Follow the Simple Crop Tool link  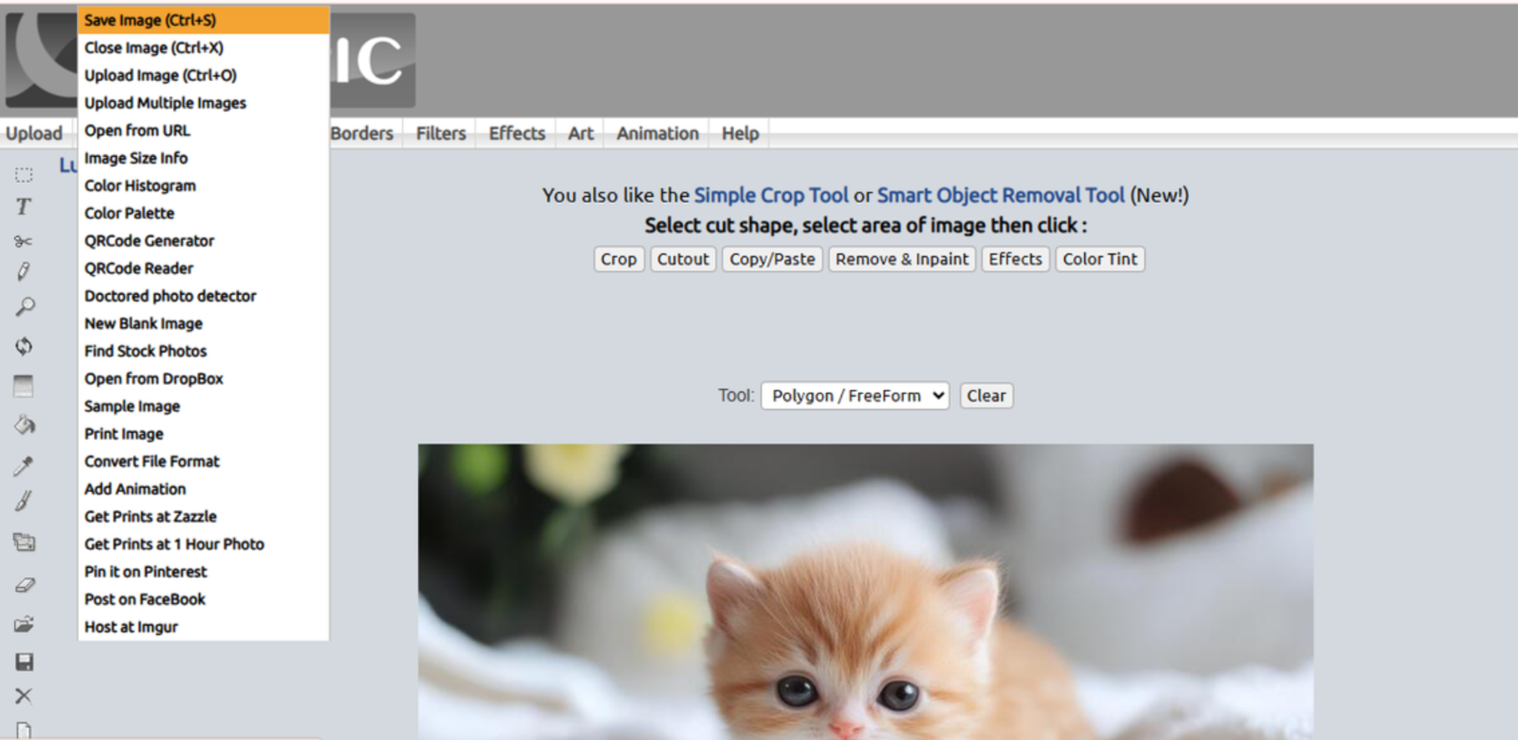point(771,195)
